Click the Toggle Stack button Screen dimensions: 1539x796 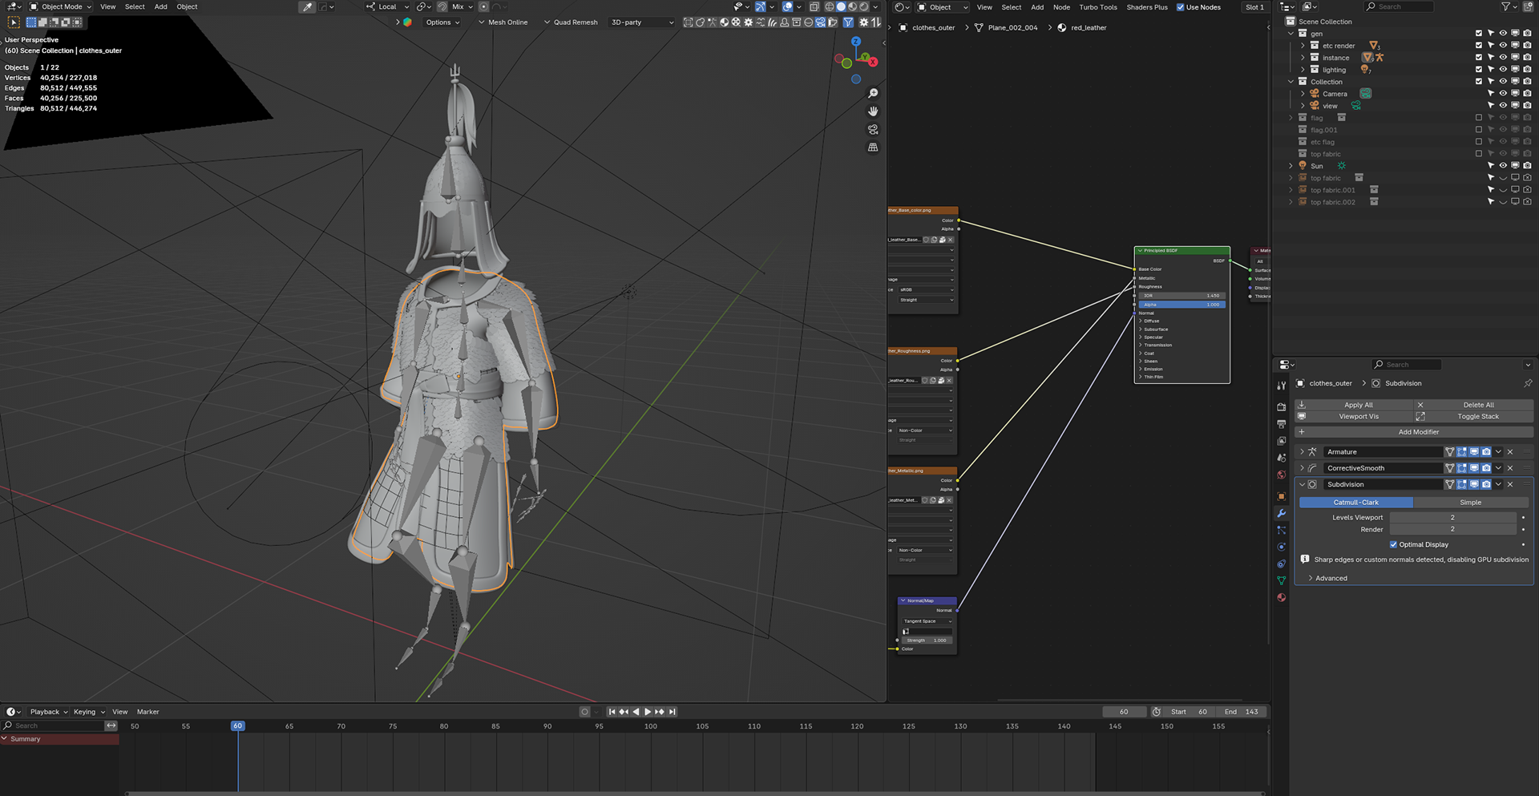(1473, 417)
